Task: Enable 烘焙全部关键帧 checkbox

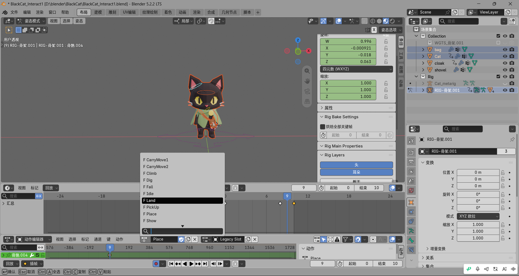Action: pos(322,127)
